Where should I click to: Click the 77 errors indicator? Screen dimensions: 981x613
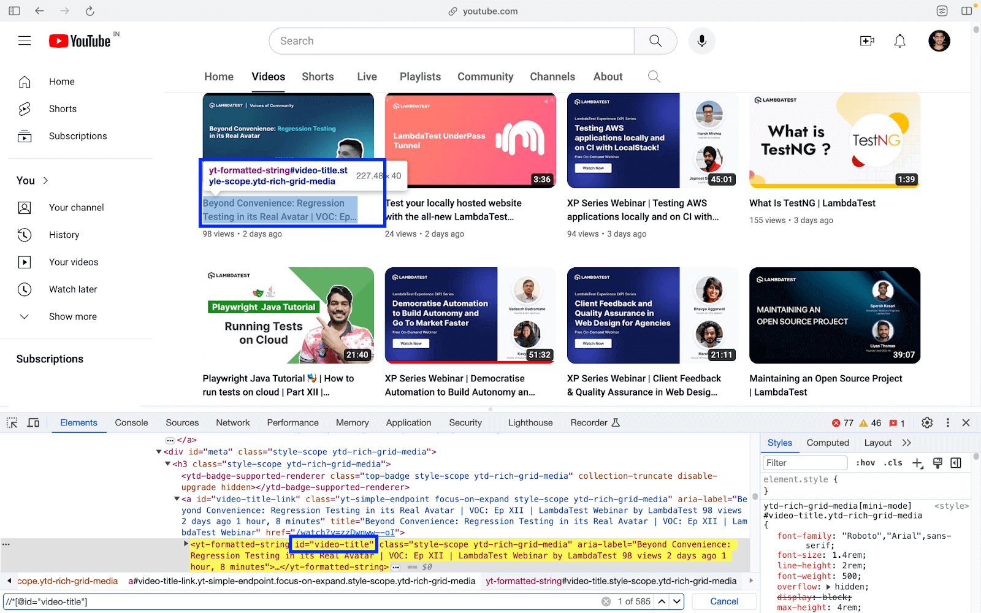pos(843,423)
